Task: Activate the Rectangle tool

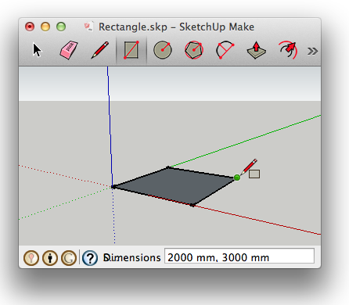Action: pyautogui.click(x=131, y=50)
